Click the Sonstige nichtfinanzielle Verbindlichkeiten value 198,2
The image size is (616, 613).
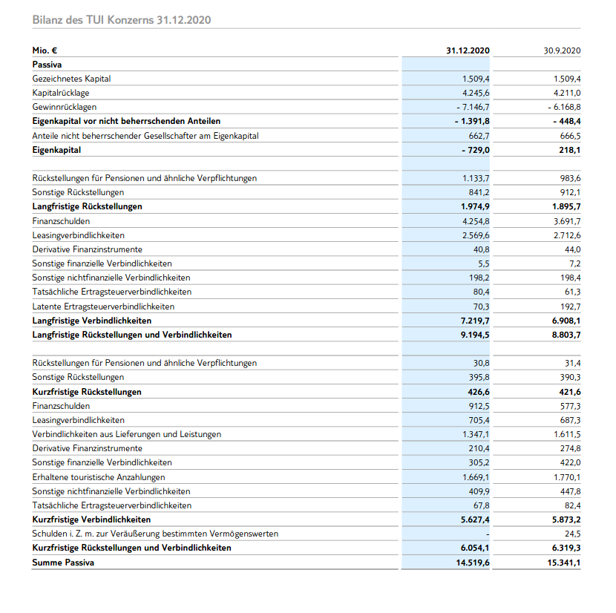(x=479, y=278)
